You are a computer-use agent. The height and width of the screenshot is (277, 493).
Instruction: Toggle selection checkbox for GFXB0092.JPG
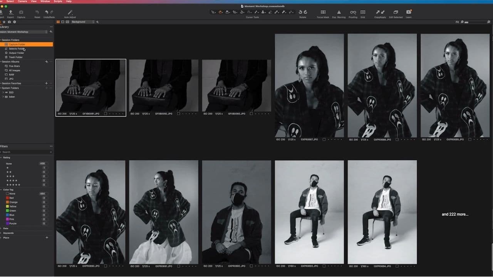coord(178,114)
